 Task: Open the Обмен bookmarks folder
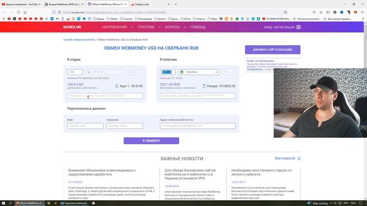point(112,19)
